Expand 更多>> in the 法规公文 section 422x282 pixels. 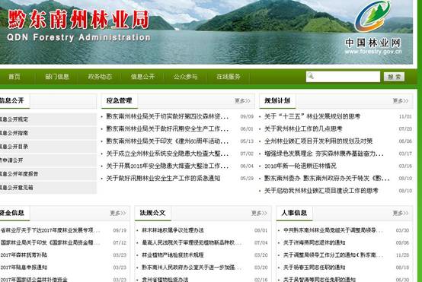point(259,213)
